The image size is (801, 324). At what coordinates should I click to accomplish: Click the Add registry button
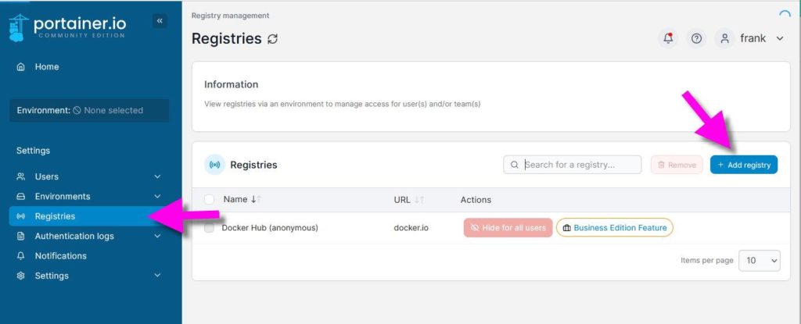[x=744, y=165]
